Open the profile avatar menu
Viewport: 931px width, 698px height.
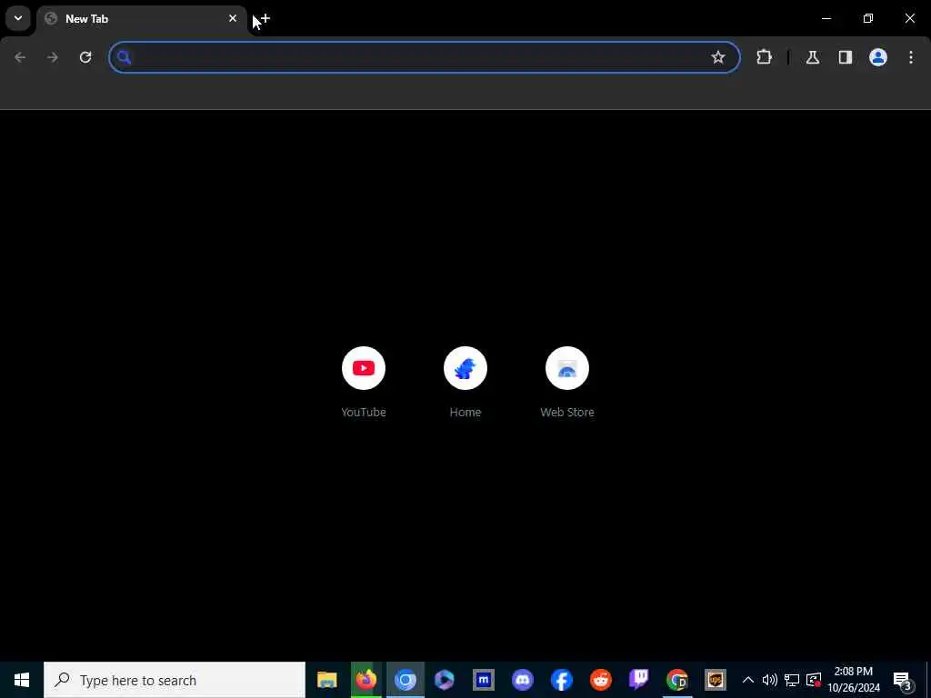(x=877, y=57)
